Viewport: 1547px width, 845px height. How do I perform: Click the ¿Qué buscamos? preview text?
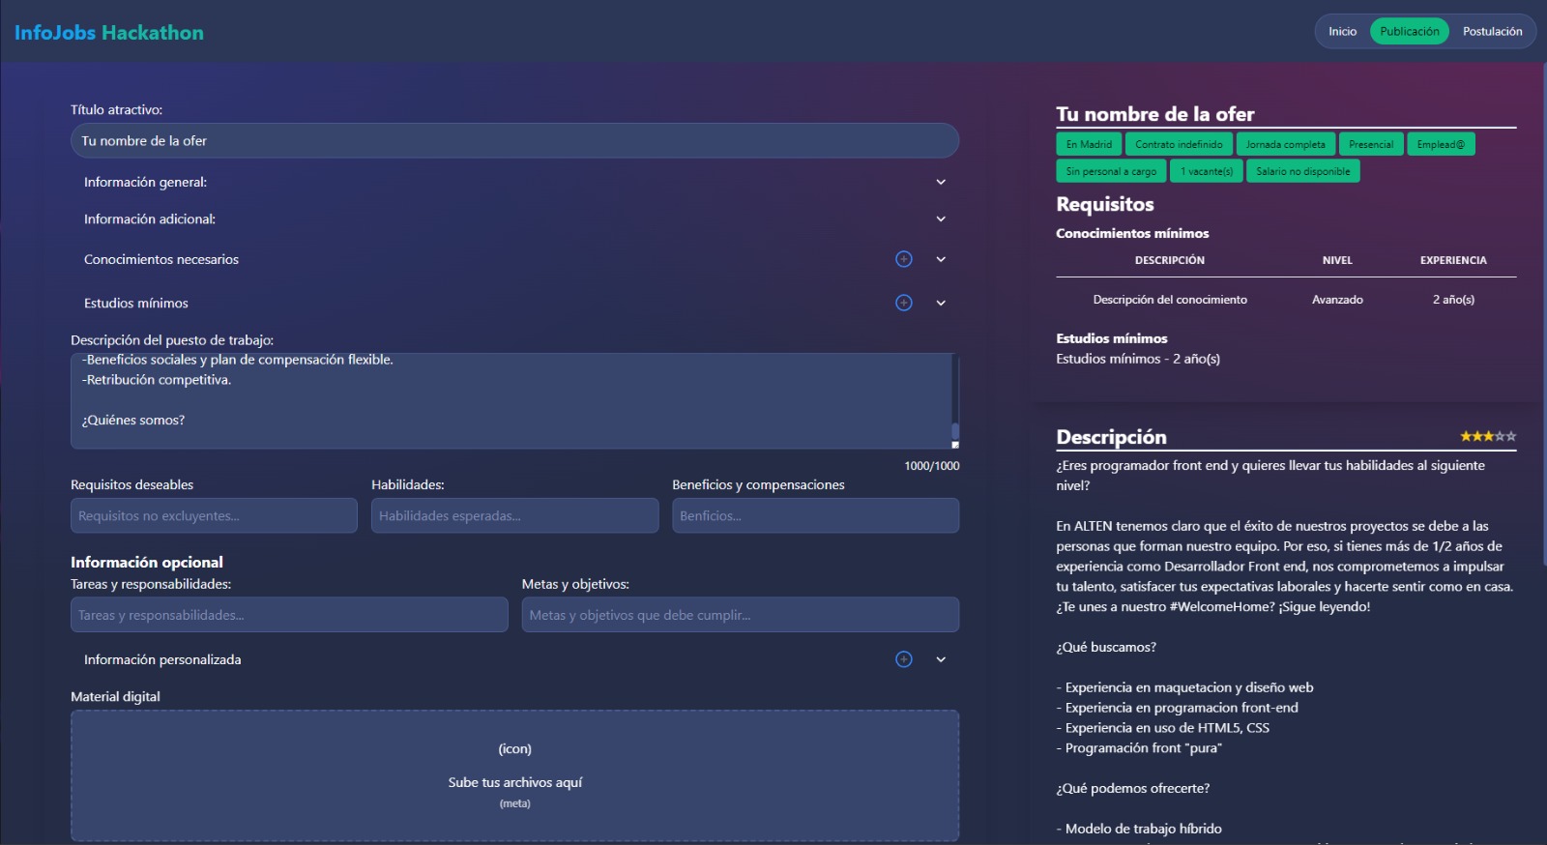click(1106, 648)
